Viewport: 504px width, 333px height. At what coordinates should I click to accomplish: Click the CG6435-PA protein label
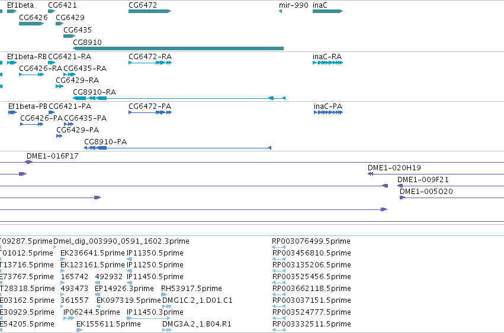pos(85,118)
